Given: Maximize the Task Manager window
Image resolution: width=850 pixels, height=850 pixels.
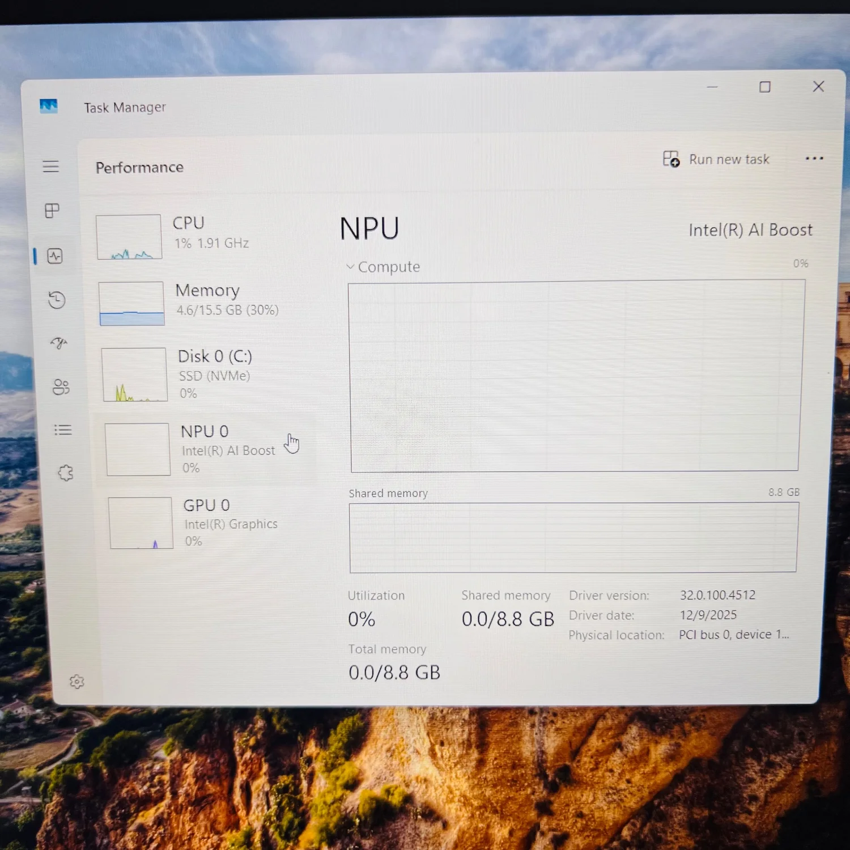Looking at the screenshot, I should pos(765,87).
